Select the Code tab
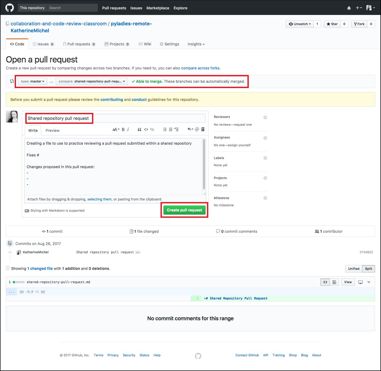Screen dimensions: 381x371 coord(17,44)
